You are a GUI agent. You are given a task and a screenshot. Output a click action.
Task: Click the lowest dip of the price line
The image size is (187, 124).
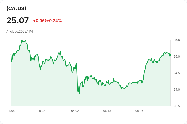[80, 93]
